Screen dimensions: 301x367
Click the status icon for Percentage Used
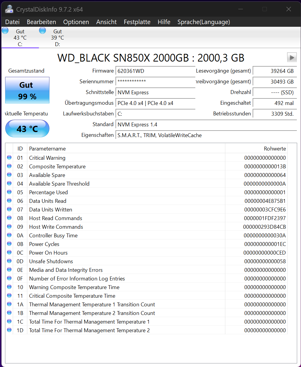point(9,192)
